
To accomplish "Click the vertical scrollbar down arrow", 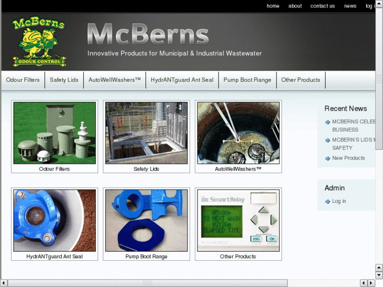I will [379, 275].
